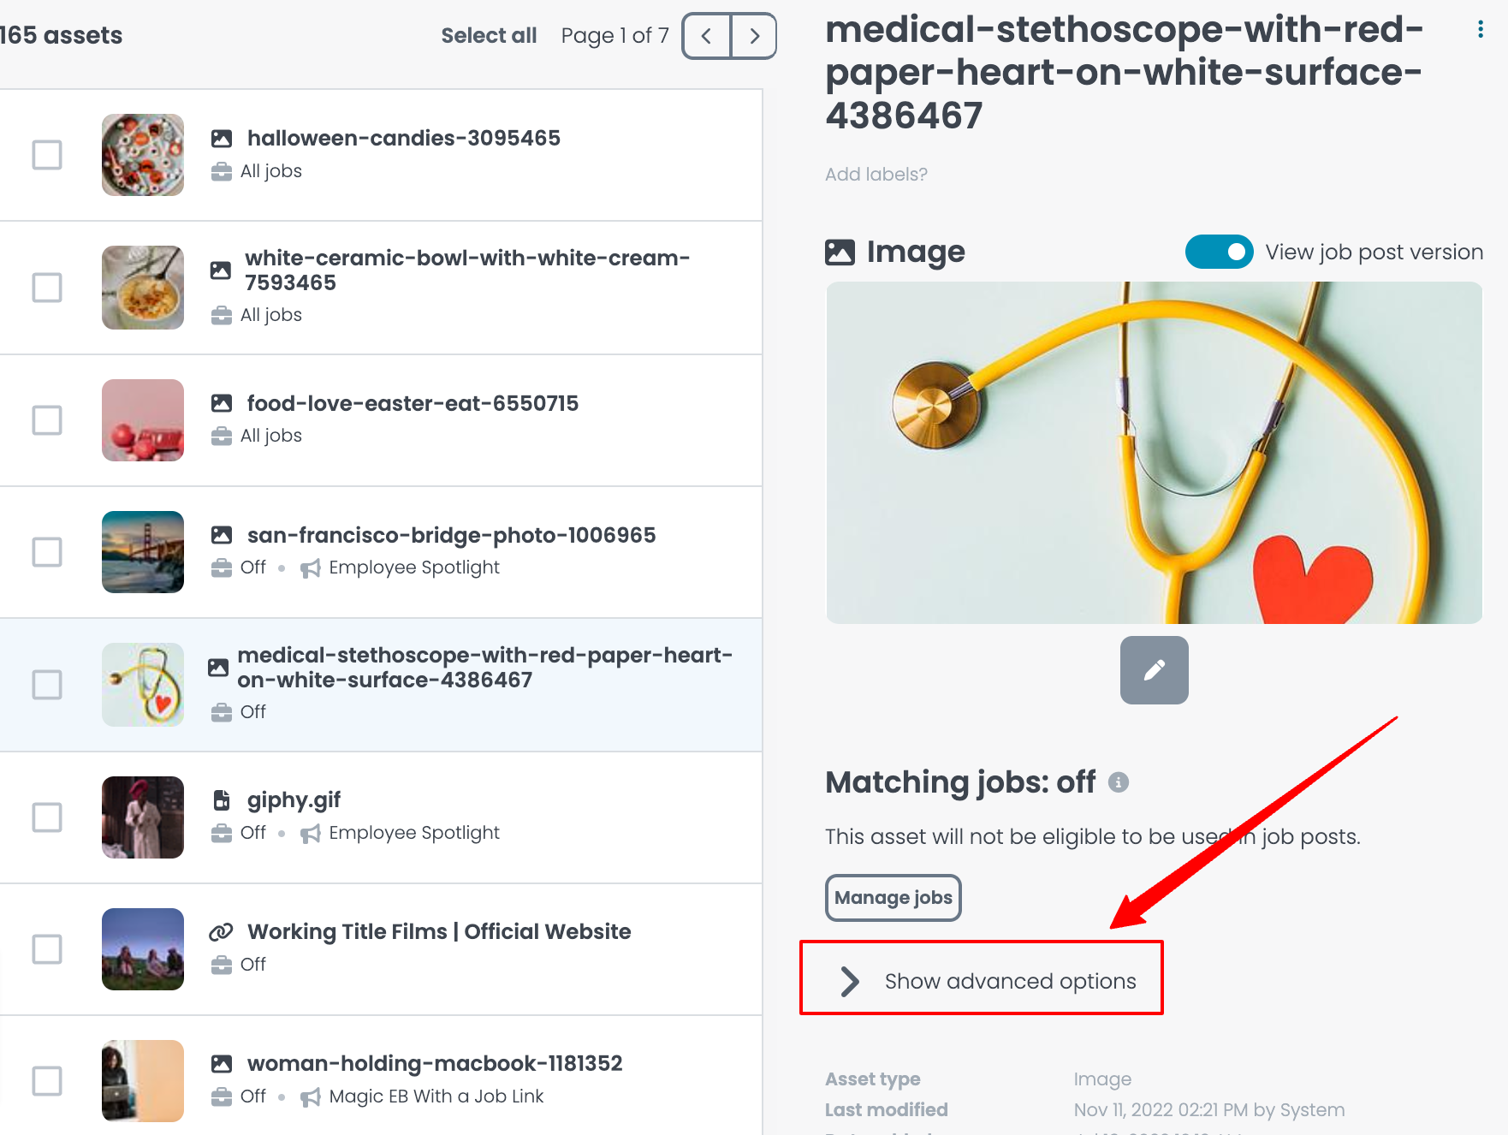
Task: Click the megaphone icon for san-francisco-bridge Employee Spotlight
Action: click(311, 568)
